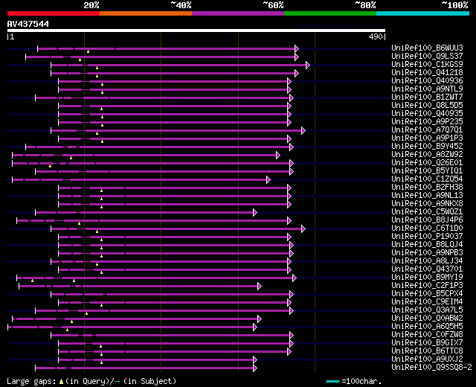Click the orange ~40% identity color band
This screenshot has height=387, width=476.
146,13
